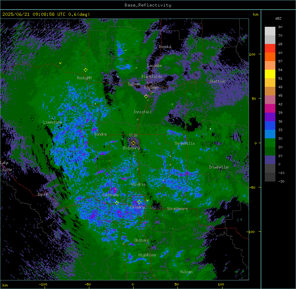Click the Didsbury city label
The height and width of the screenshot is (289, 296).
coord(132,148)
